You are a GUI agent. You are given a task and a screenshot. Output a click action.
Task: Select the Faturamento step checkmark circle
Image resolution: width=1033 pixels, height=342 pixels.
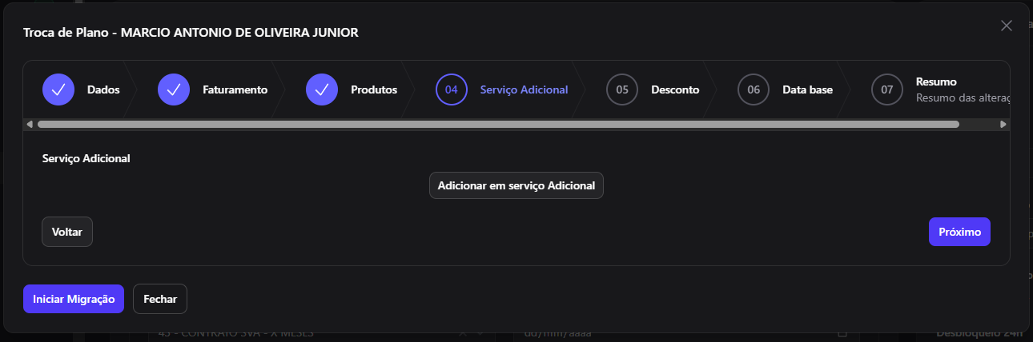point(173,89)
